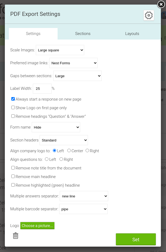Enable Show Logo on first page only
The height and width of the screenshot is (252, 166).
pos(13,108)
